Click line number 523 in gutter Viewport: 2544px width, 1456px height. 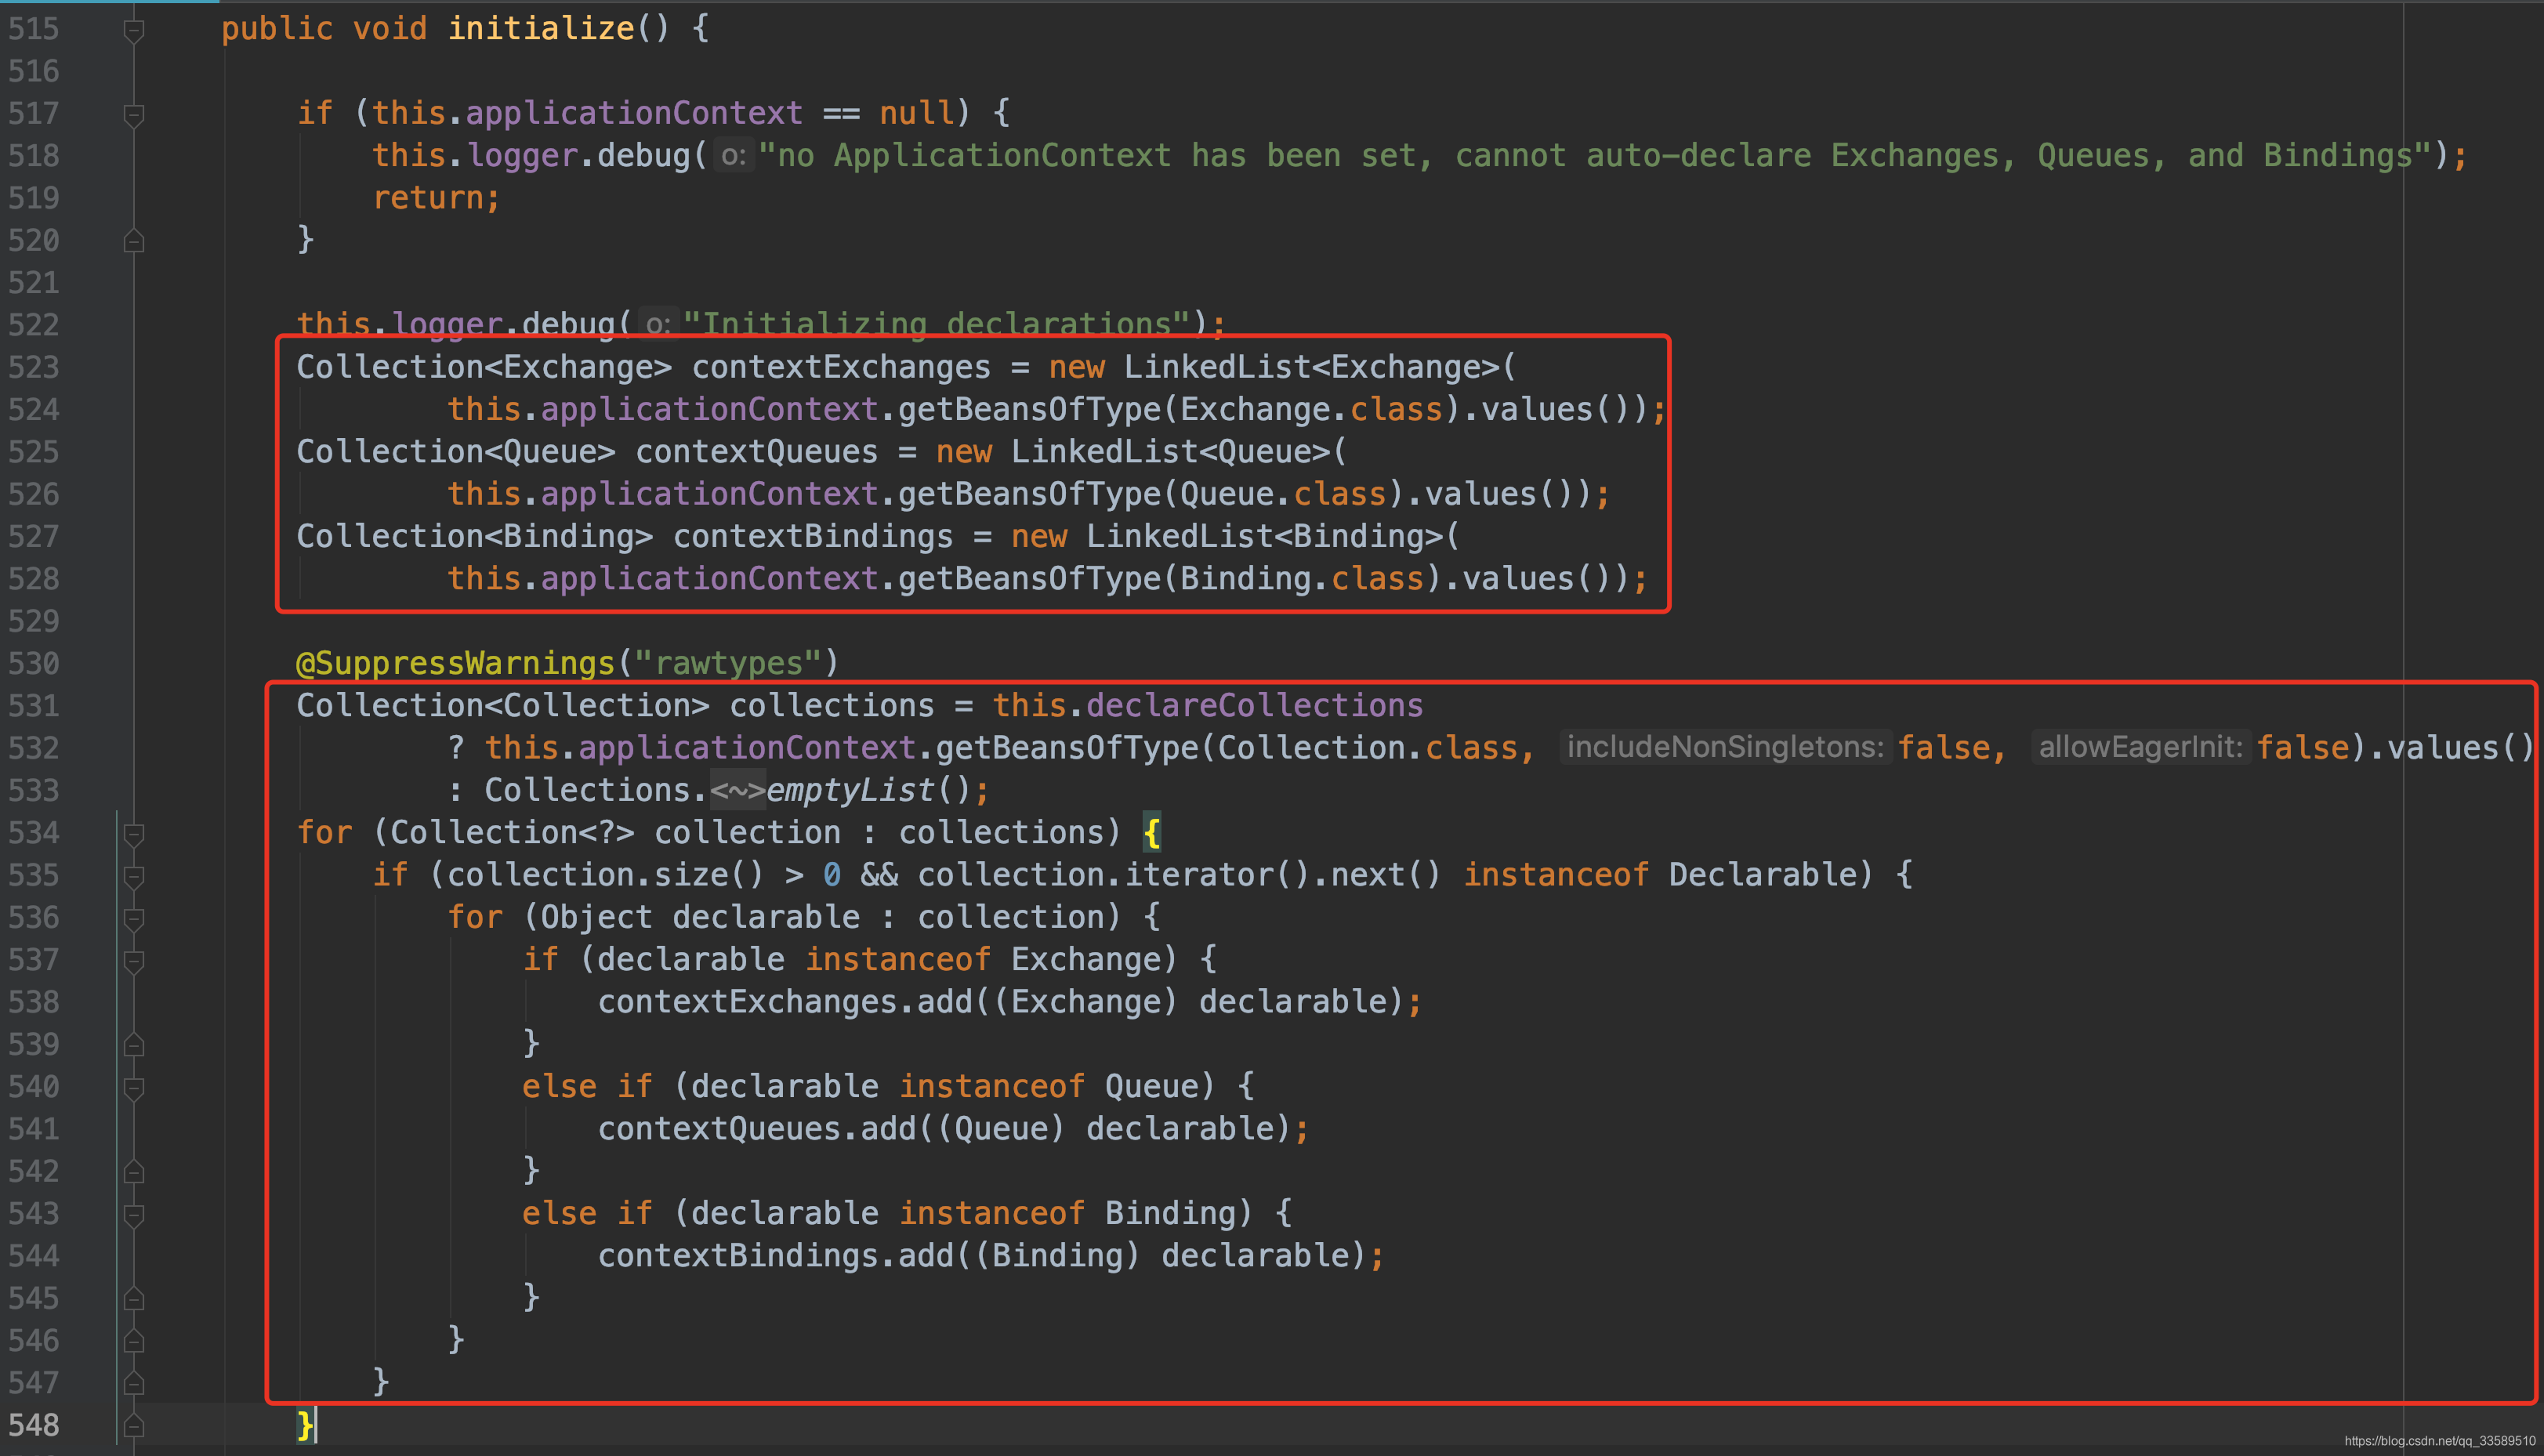click(34, 368)
